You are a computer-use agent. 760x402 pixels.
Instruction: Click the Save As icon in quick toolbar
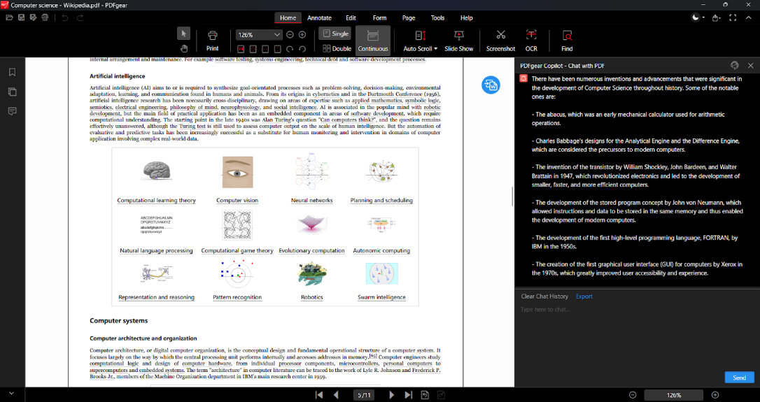[33, 18]
